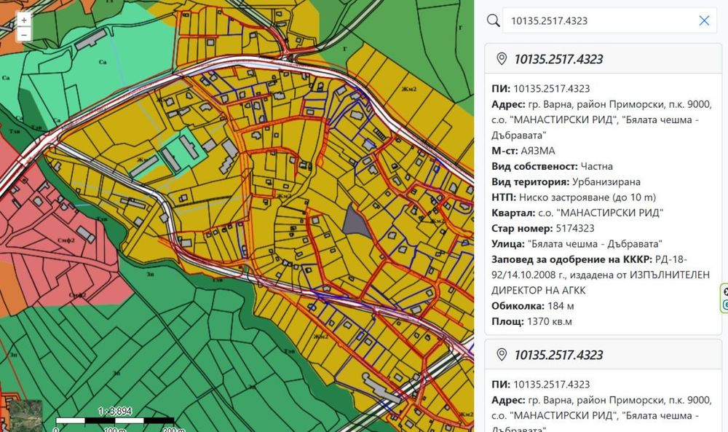Select 'Площ: 1370 кв.м' text
The width and height of the screenshot is (728, 432).
(531, 321)
